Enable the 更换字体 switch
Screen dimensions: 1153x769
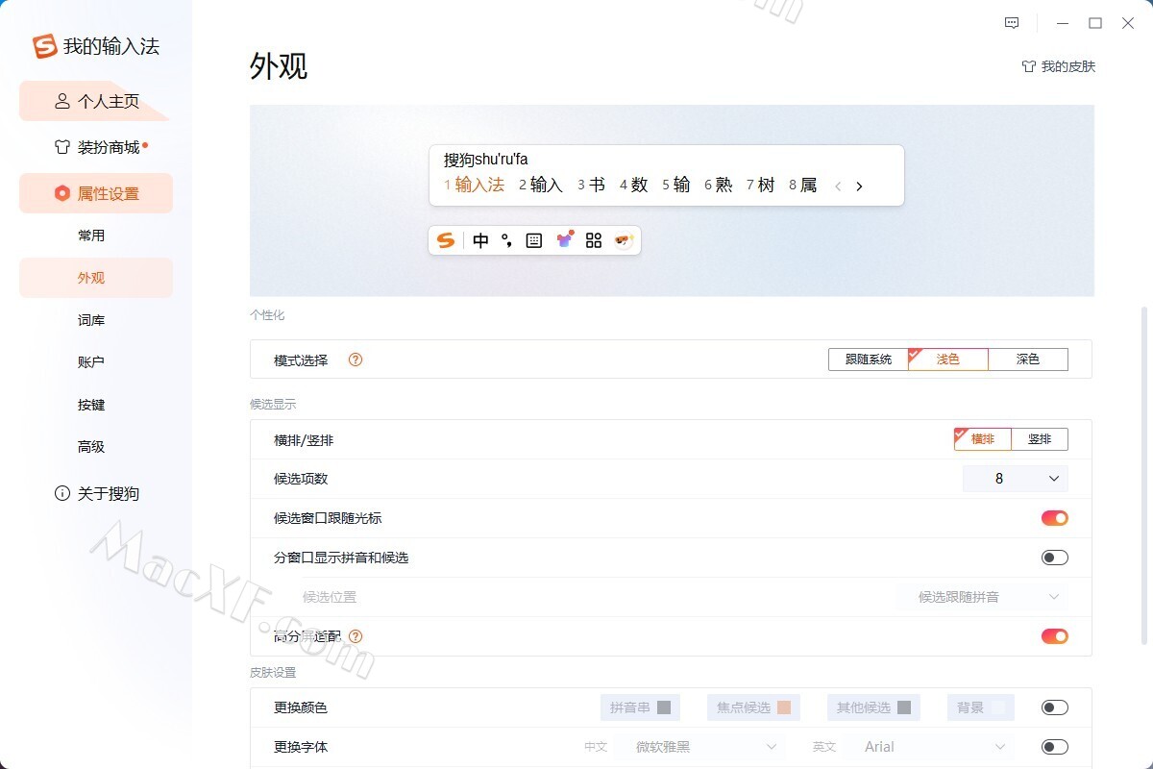[1055, 747]
